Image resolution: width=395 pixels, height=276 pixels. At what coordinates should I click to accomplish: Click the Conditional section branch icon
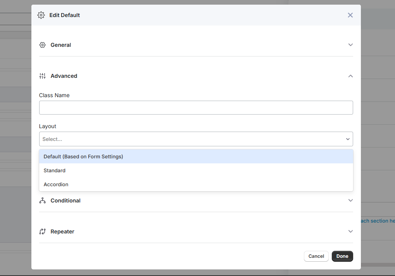click(43, 201)
